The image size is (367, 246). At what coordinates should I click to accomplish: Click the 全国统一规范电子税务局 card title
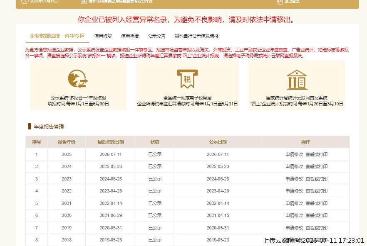tap(188, 98)
